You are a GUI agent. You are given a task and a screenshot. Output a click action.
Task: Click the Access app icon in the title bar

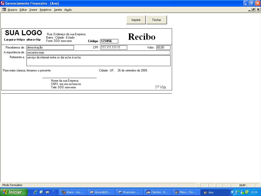tap(3, 3)
